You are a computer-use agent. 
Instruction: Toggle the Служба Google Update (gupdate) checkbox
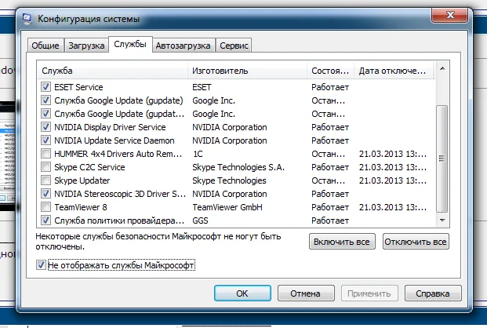pos(45,100)
